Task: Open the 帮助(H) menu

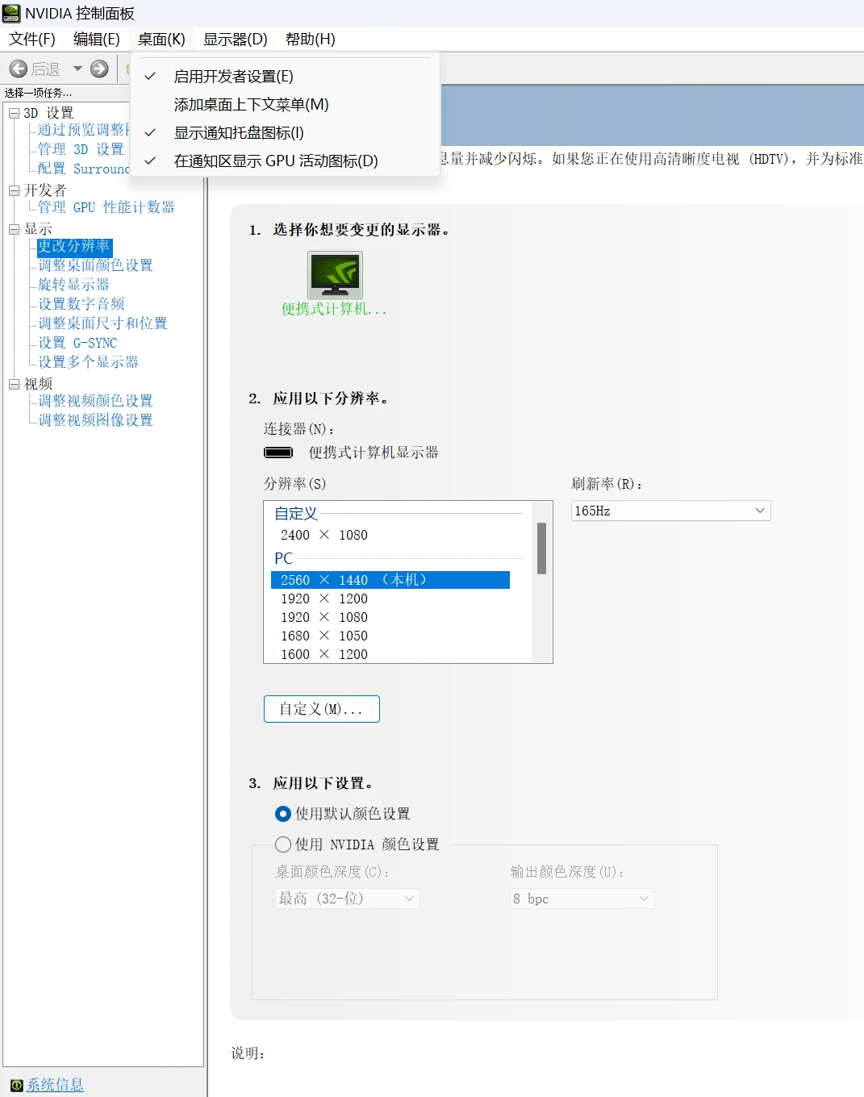Action: 311,39
